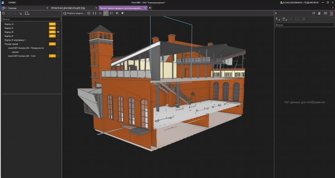Toggle visibility eye of nanoCAD Геоника x64 - Поверхности
Screen dimensions: 335x178
click(x=58, y=48)
